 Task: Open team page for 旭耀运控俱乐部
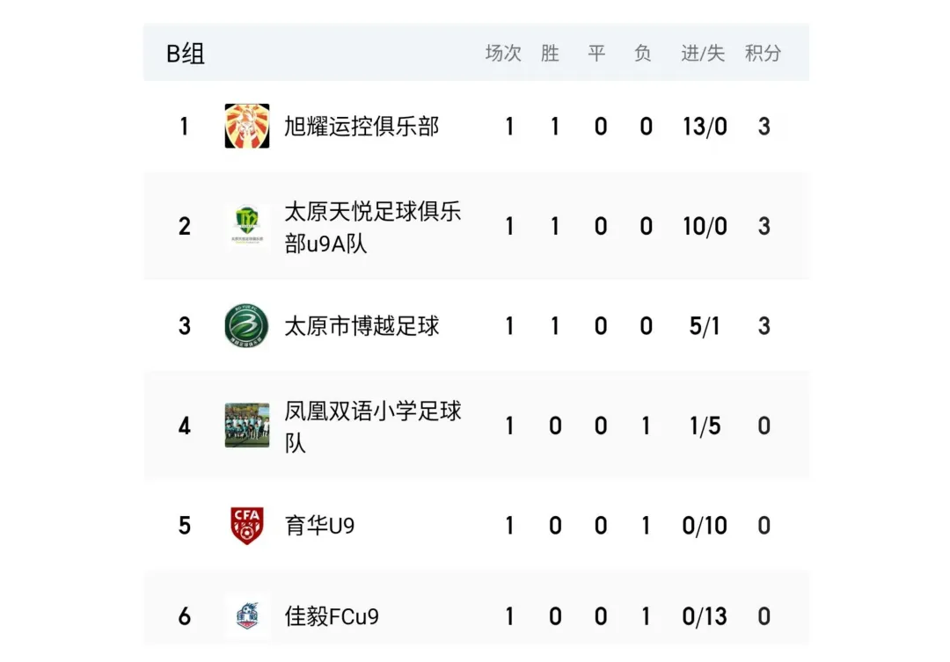point(361,127)
